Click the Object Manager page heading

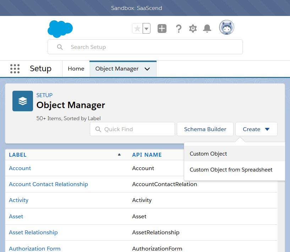(71, 105)
